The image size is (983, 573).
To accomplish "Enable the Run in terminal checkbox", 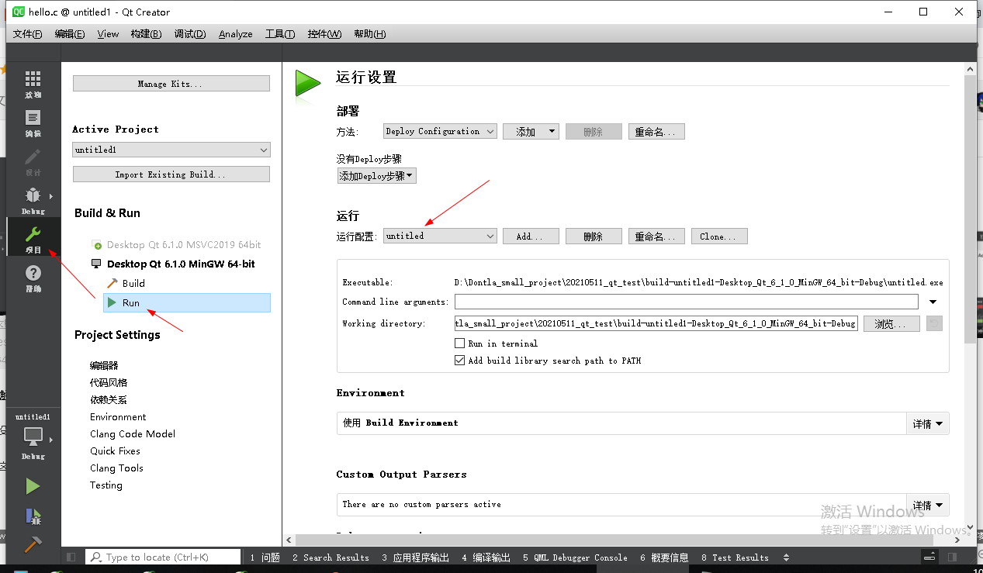I will (x=459, y=343).
